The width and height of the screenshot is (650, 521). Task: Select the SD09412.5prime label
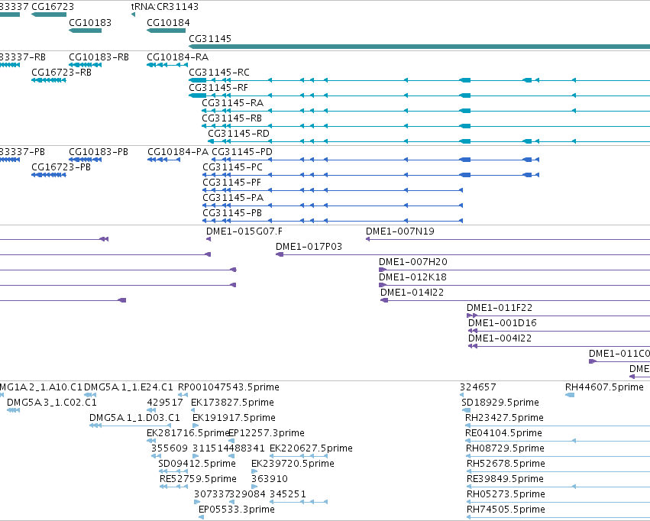click(197, 464)
